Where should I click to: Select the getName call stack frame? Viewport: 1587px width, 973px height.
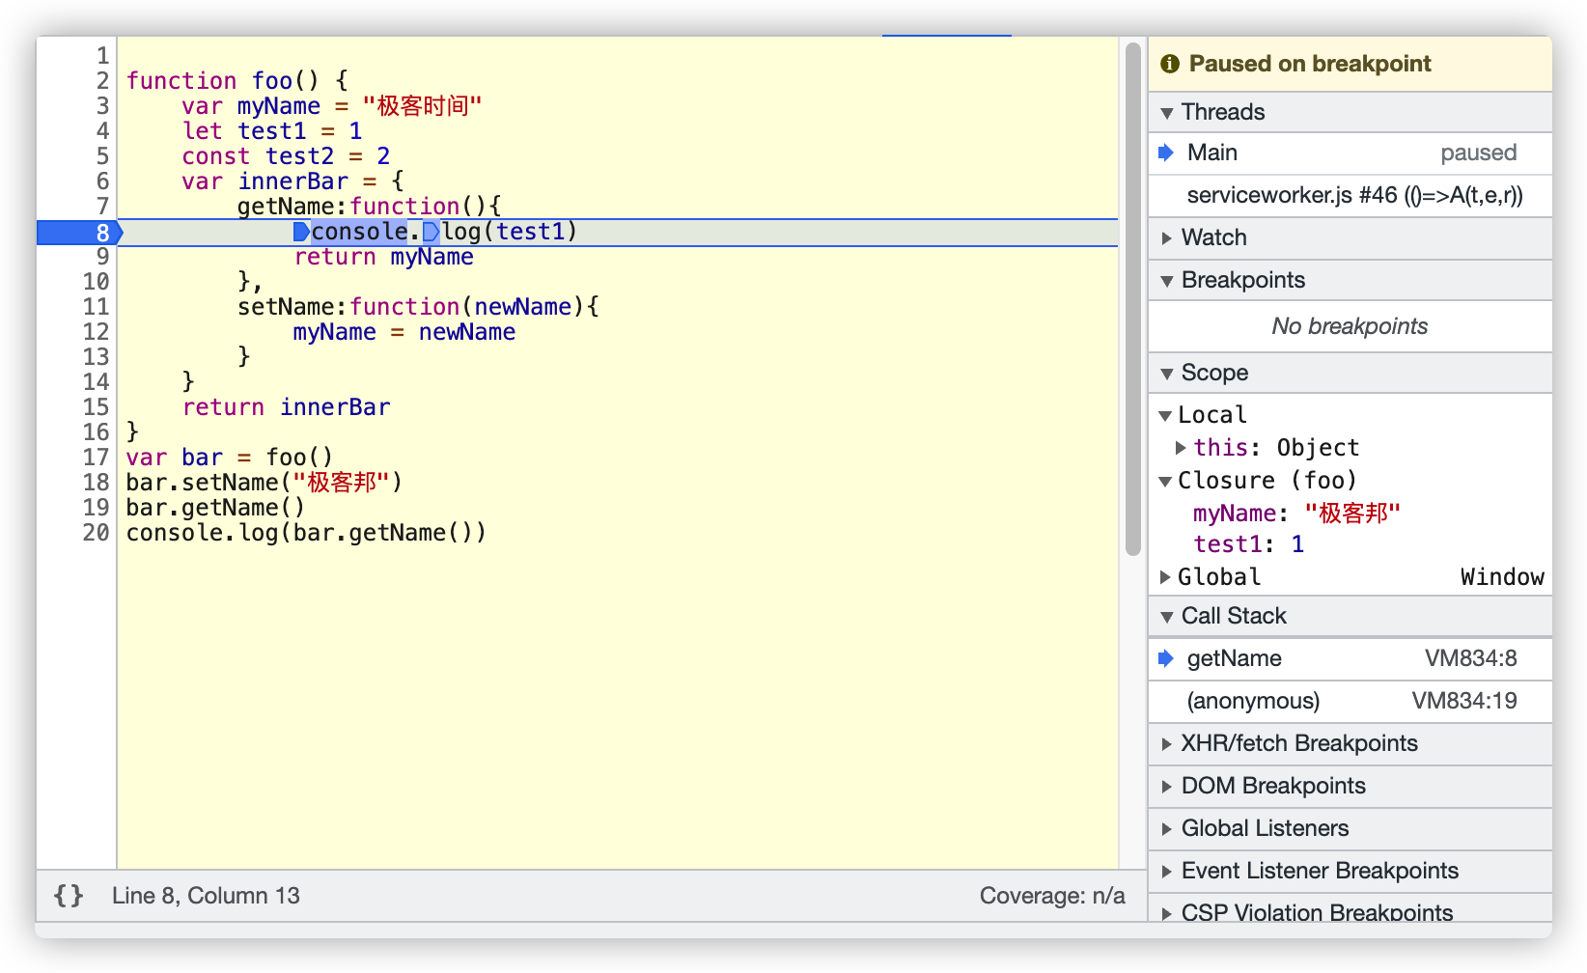(1350, 659)
